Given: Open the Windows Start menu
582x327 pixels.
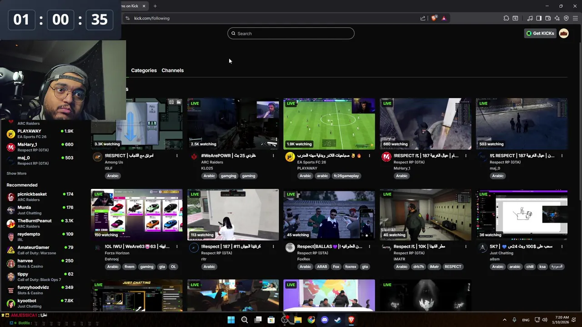Looking at the screenshot, I should (x=231, y=320).
